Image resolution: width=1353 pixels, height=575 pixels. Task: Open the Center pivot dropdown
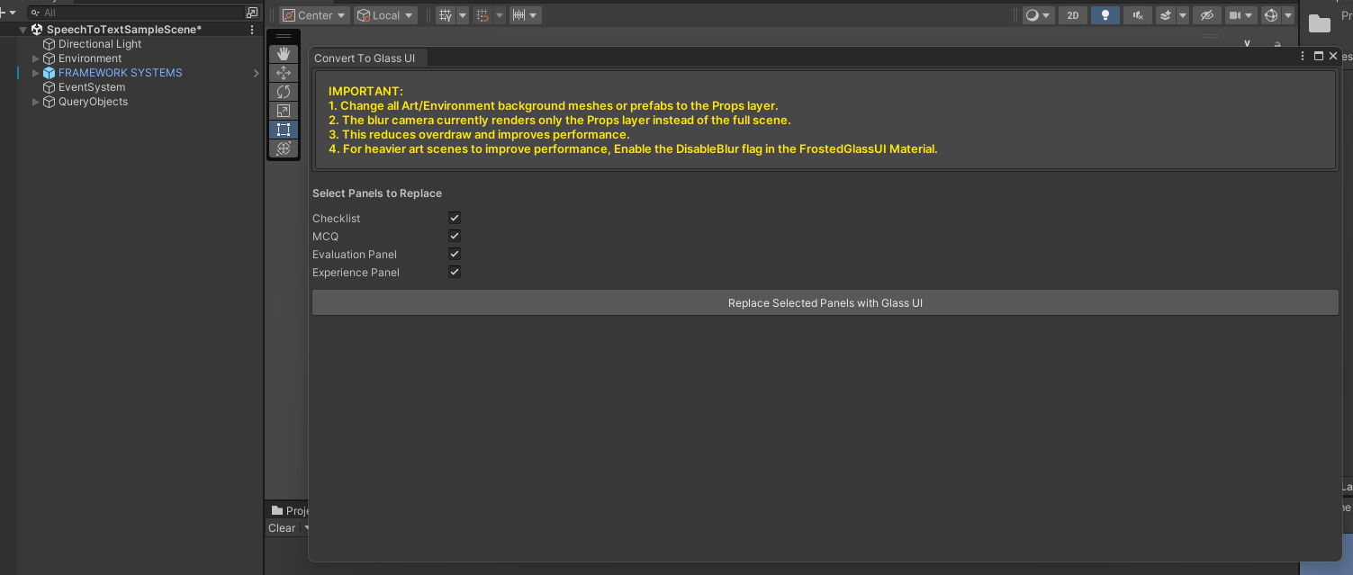tap(314, 15)
